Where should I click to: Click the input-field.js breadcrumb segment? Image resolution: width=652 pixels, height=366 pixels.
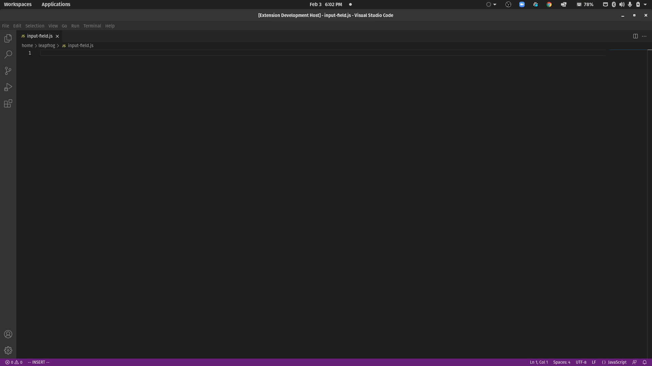[x=78, y=45]
